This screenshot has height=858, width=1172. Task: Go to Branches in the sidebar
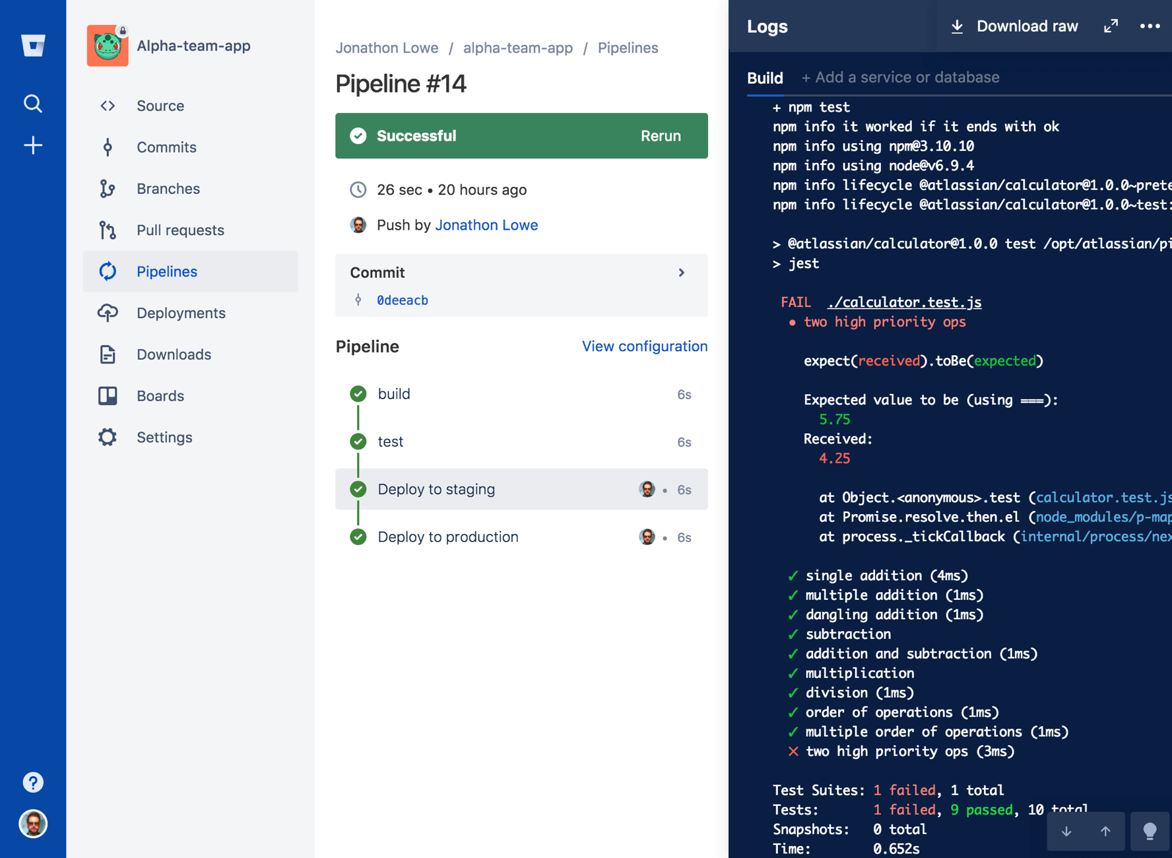(x=191, y=189)
